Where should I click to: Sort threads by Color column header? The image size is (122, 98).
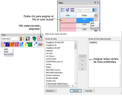(x=68, y=15)
